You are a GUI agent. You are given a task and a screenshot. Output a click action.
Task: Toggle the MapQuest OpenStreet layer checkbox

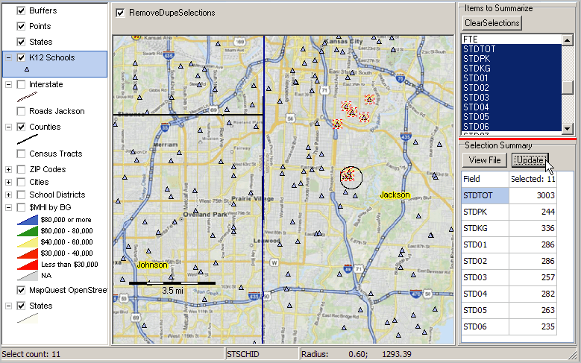point(21,290)
